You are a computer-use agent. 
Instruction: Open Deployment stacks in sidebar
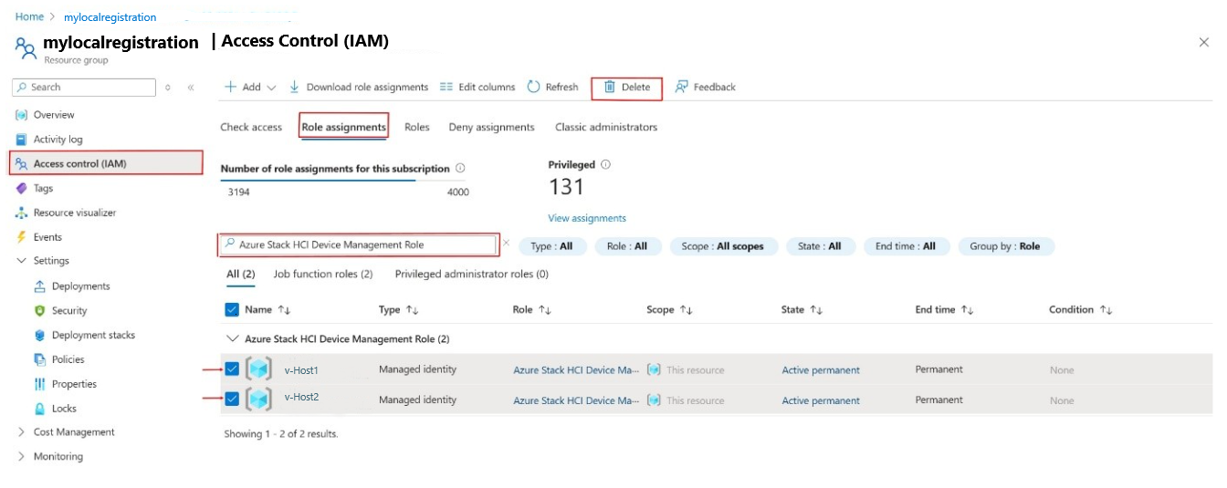click(x=93, y=335)
